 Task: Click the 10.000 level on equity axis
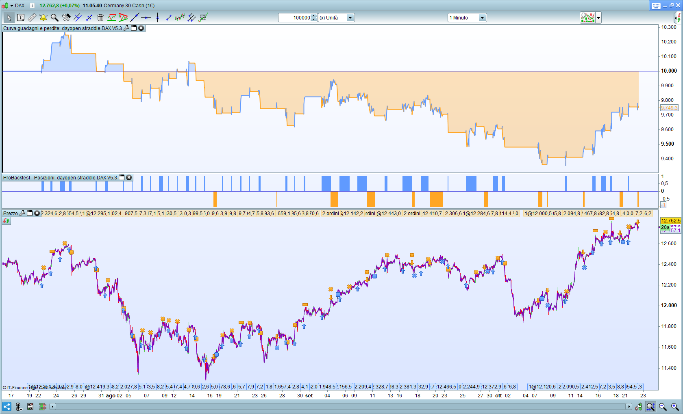click(x=669, y=71)
